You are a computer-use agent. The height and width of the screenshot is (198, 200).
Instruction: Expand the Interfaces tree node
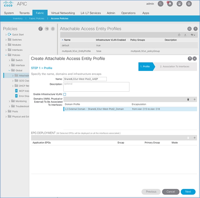[6, 50]
